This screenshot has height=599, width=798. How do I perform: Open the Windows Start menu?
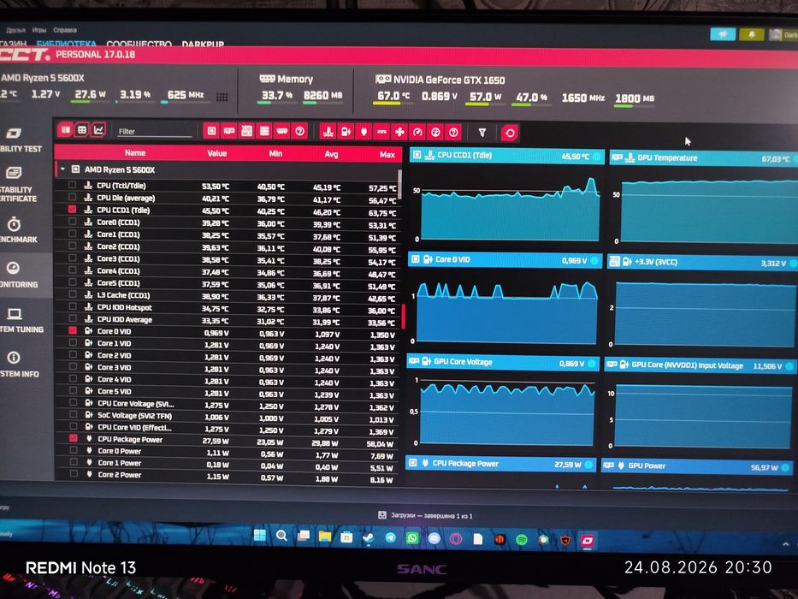pyautogui.click(x=259, y=535)
